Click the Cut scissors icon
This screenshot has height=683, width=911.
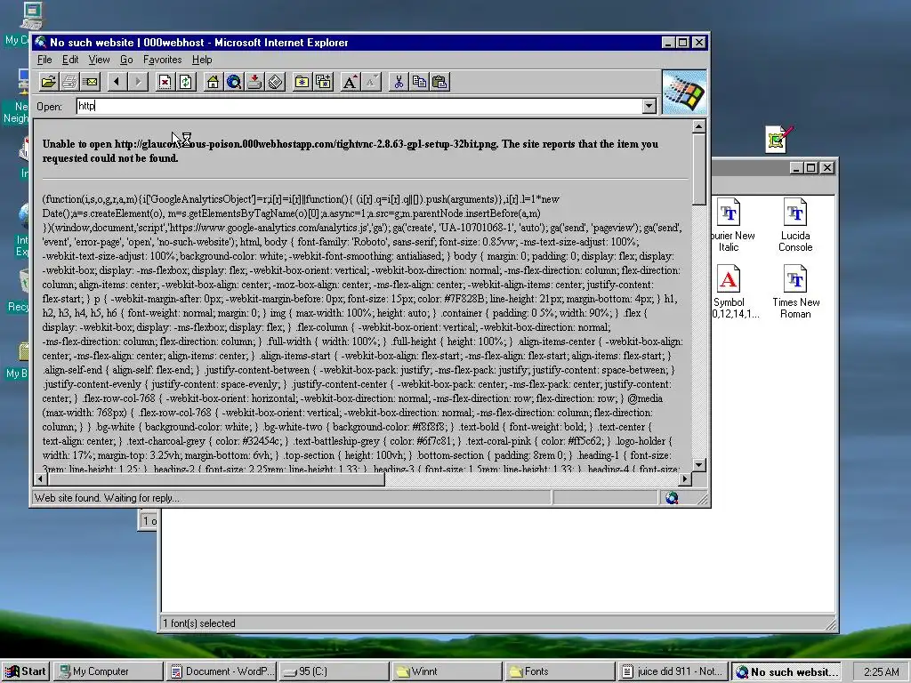pyautogui.click(x=399, y=82)
